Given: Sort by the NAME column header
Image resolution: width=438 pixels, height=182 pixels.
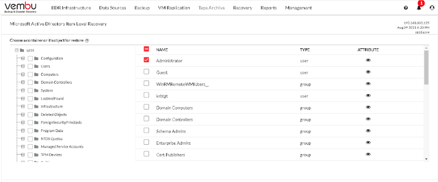Looking at the screenshot, I should pyautogui.click(x=162, y=50).
